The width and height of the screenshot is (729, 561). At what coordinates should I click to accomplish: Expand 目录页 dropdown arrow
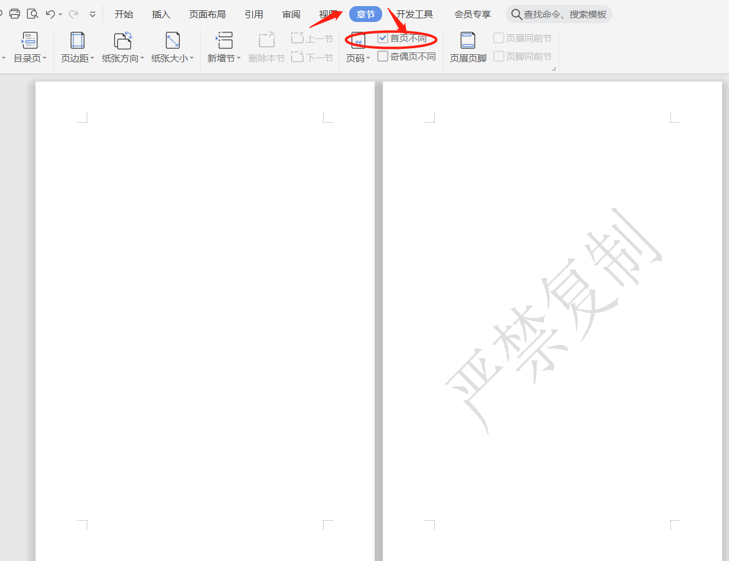click(45, 58)
